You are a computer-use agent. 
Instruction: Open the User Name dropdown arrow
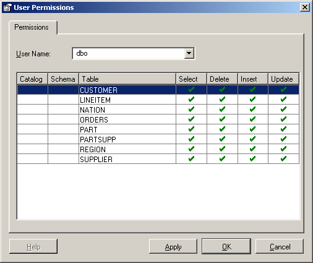coord(189,54)
